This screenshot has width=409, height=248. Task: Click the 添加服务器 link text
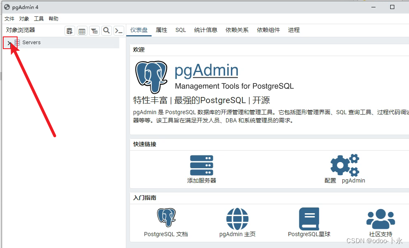coord(201,180)
